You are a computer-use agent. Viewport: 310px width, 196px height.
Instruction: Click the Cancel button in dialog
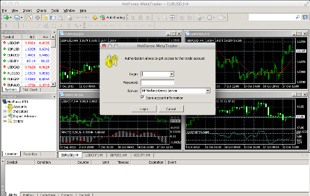point(171,109)
